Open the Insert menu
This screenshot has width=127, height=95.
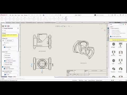point(19,15)
